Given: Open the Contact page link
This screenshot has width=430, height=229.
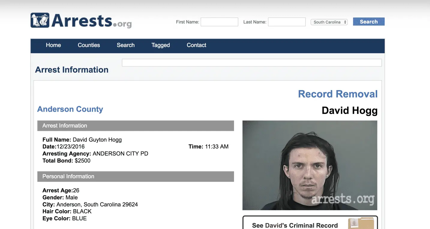Looking at the screenshot, I should 197,45.
